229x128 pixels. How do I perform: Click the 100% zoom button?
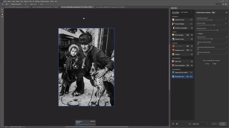click(x=26, y=4)
